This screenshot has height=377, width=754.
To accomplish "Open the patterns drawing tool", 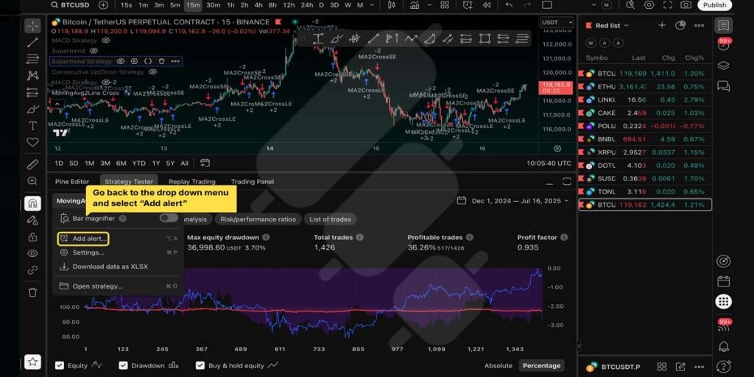I will tap(32, 76).
